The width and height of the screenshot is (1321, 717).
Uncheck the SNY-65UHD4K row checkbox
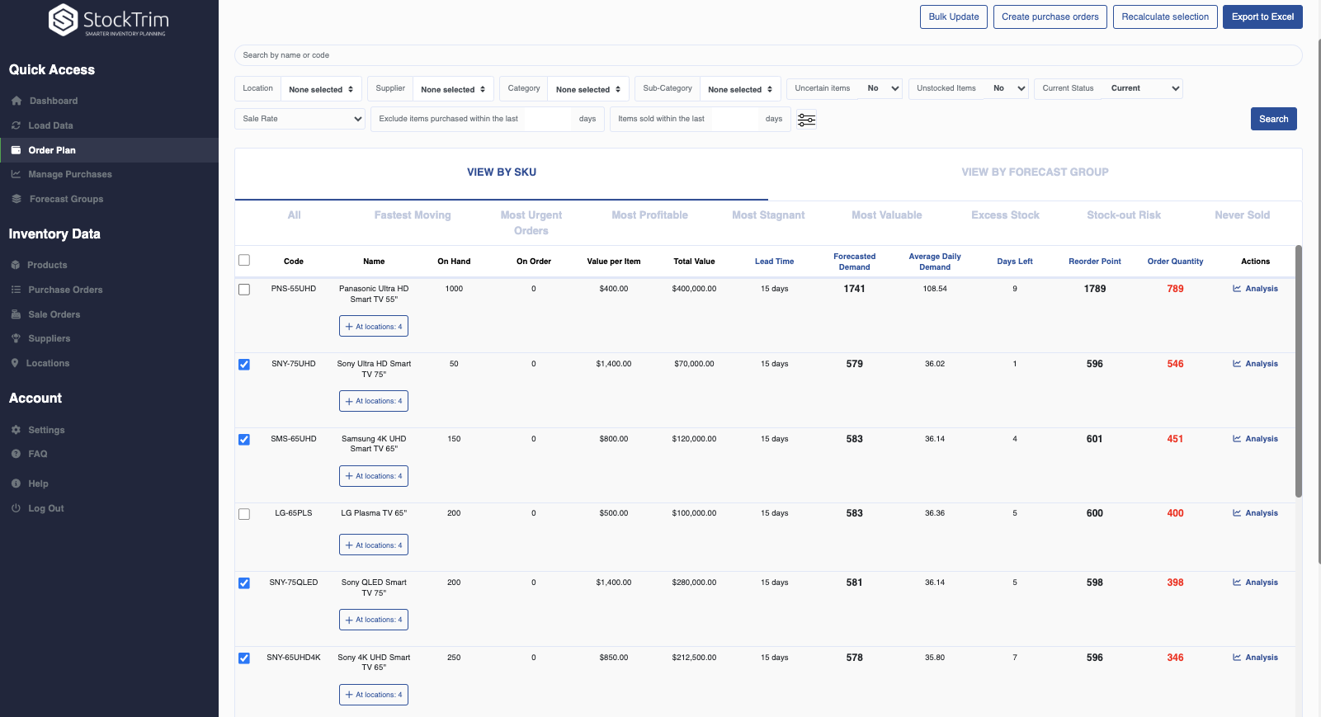244,658
